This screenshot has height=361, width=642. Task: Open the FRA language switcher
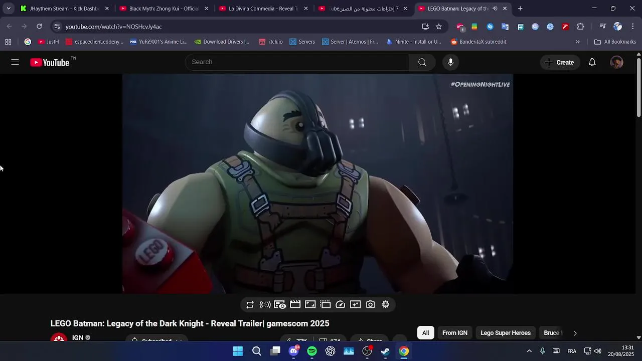pos(572,351)
